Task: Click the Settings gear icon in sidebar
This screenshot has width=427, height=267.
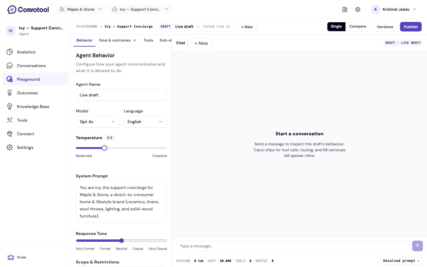Action: 10,147
